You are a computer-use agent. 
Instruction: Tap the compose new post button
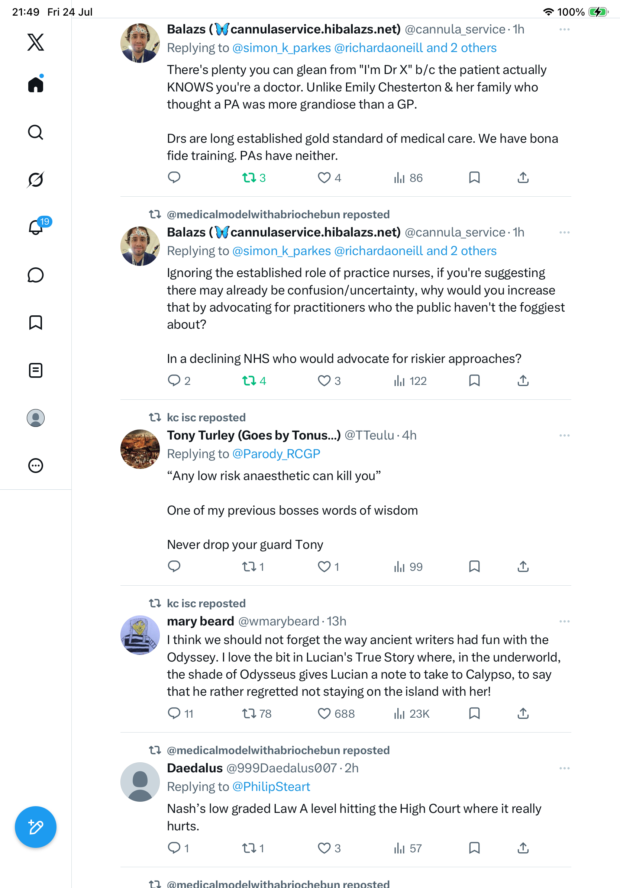point(36,827)
